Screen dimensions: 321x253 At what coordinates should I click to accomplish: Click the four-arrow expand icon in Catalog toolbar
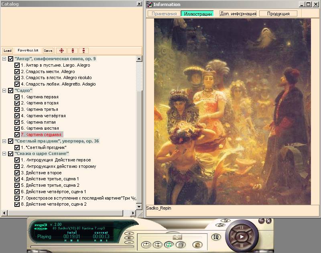(x=61, y=51)
